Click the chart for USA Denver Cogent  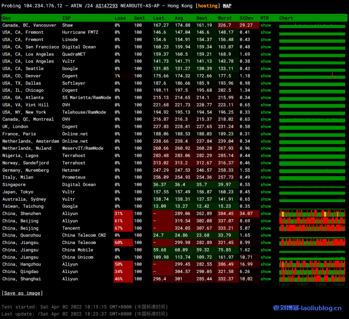312,76
